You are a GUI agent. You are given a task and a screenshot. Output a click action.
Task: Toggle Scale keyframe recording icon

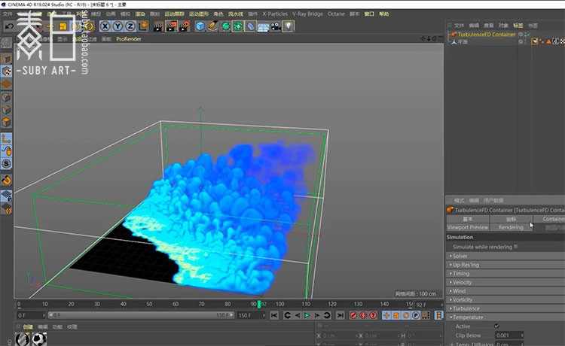pyautogui.click(x=396, y=315)
